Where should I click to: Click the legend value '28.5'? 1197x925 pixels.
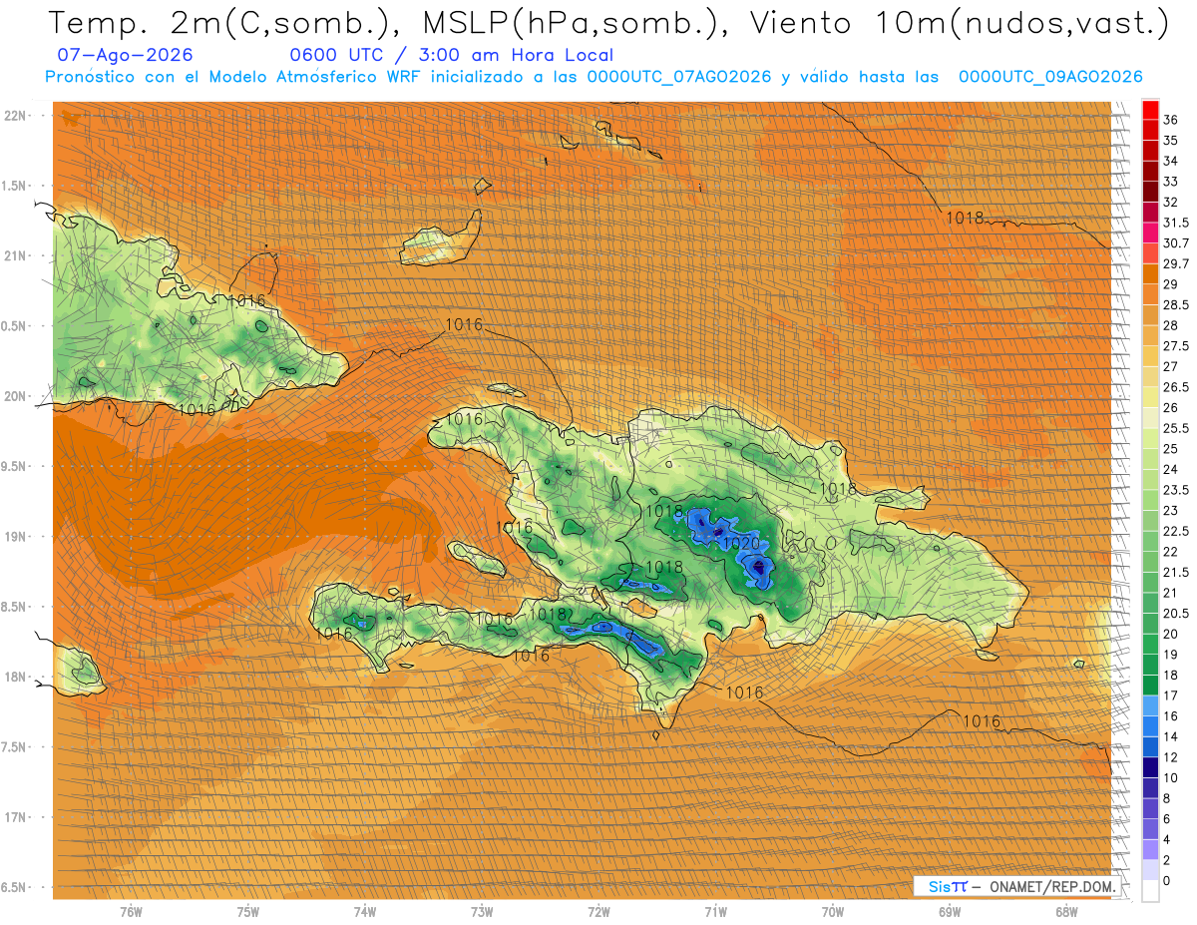pyautogui.click(x=1176, y=305)
